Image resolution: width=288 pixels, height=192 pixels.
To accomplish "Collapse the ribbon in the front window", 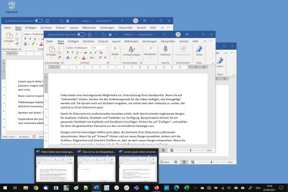I will pyautogui.click(x=213, y=63).
